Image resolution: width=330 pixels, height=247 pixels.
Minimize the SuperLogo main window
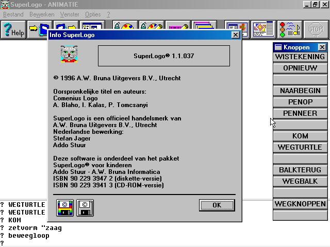tap(307, 5)
